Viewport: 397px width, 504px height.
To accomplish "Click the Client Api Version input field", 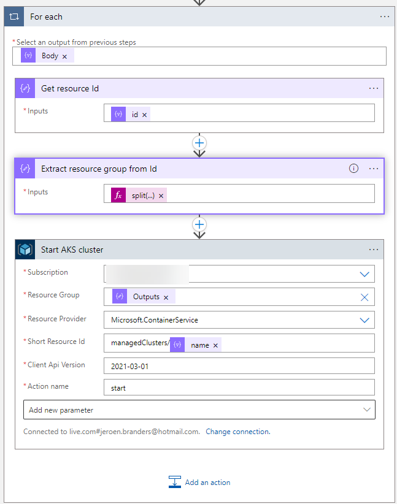I will tap(239, 366).
